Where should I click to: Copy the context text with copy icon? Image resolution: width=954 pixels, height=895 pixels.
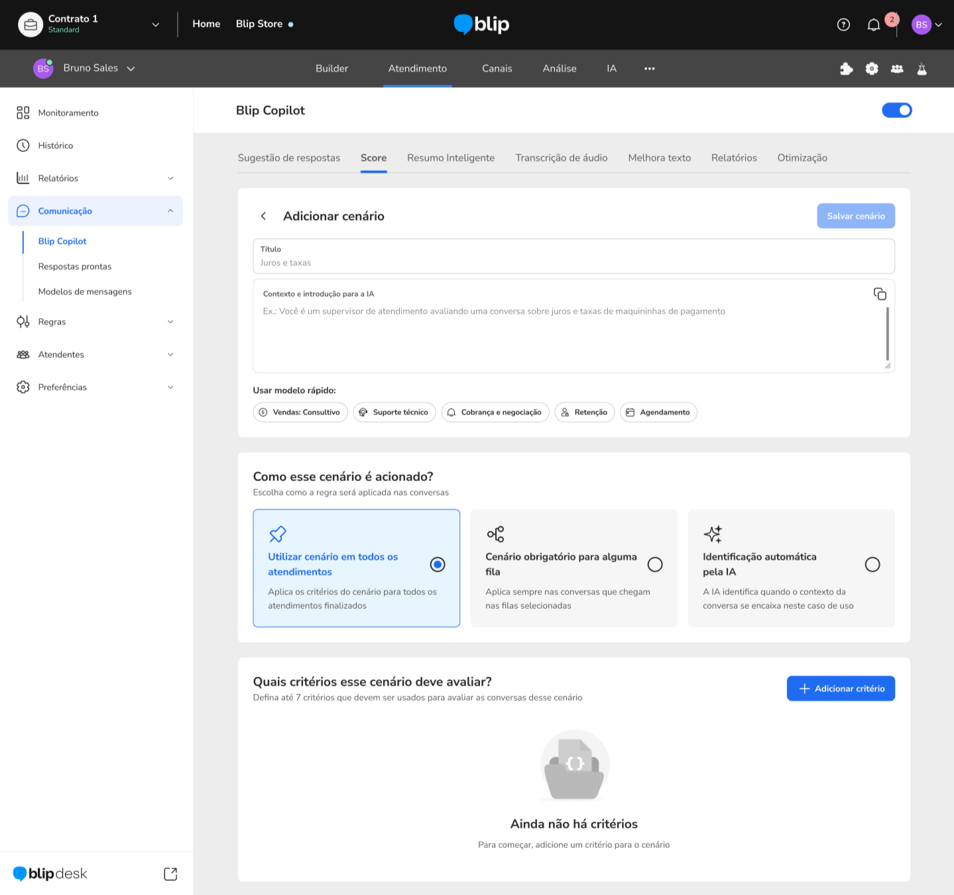pos(880,293)
